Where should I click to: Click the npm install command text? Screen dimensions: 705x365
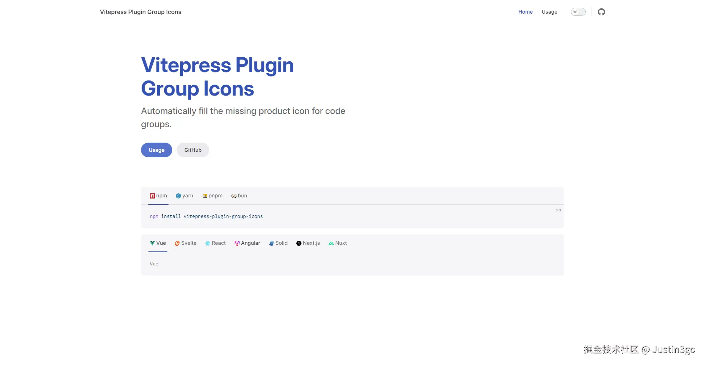[206, 217]
